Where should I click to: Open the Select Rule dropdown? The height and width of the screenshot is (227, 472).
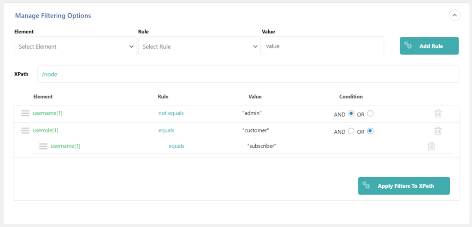pos(199,46)
